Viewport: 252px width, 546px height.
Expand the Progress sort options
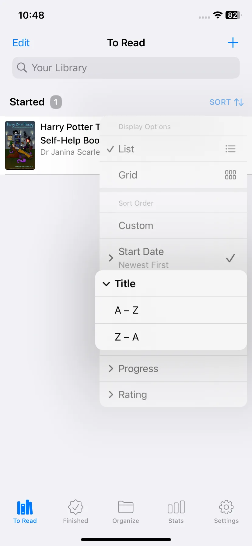(173, 369)
